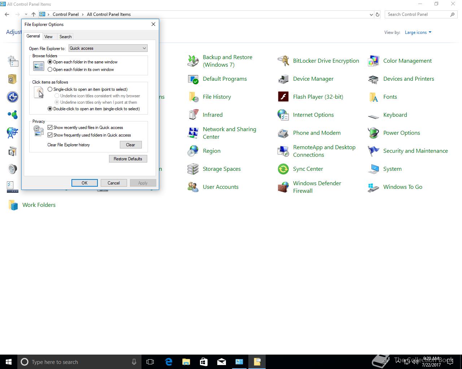Launch Microsoft Edge from the taskbar
The width and height of the screenshot is (462, 369).
[169, 362]
